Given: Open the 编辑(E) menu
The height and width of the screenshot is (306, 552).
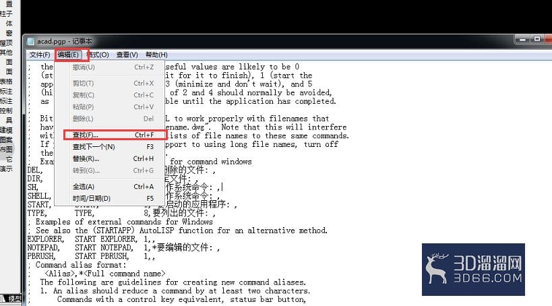Looking at the screenshot, I should (68, 55).
